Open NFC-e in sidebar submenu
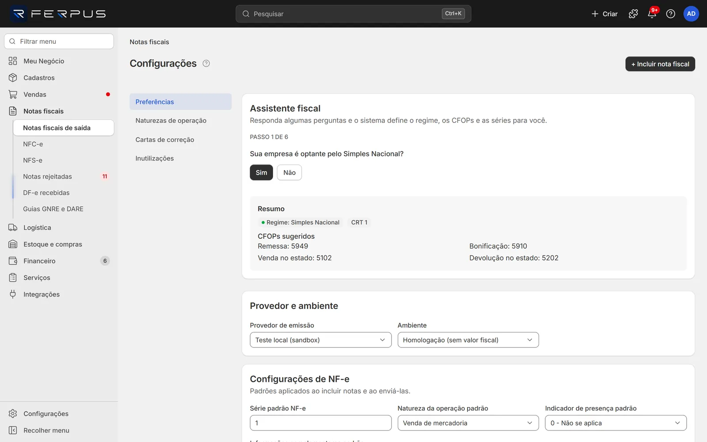Viewport: 707px width, 442px height. click(63, 144)
